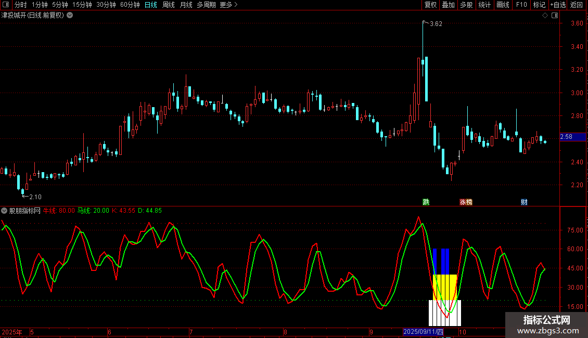Click the K: 43.55 value

(123, 211)
